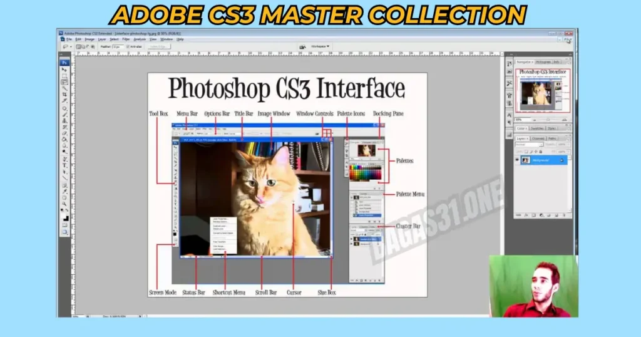Click the foreground color swatch

click(63, 215)
